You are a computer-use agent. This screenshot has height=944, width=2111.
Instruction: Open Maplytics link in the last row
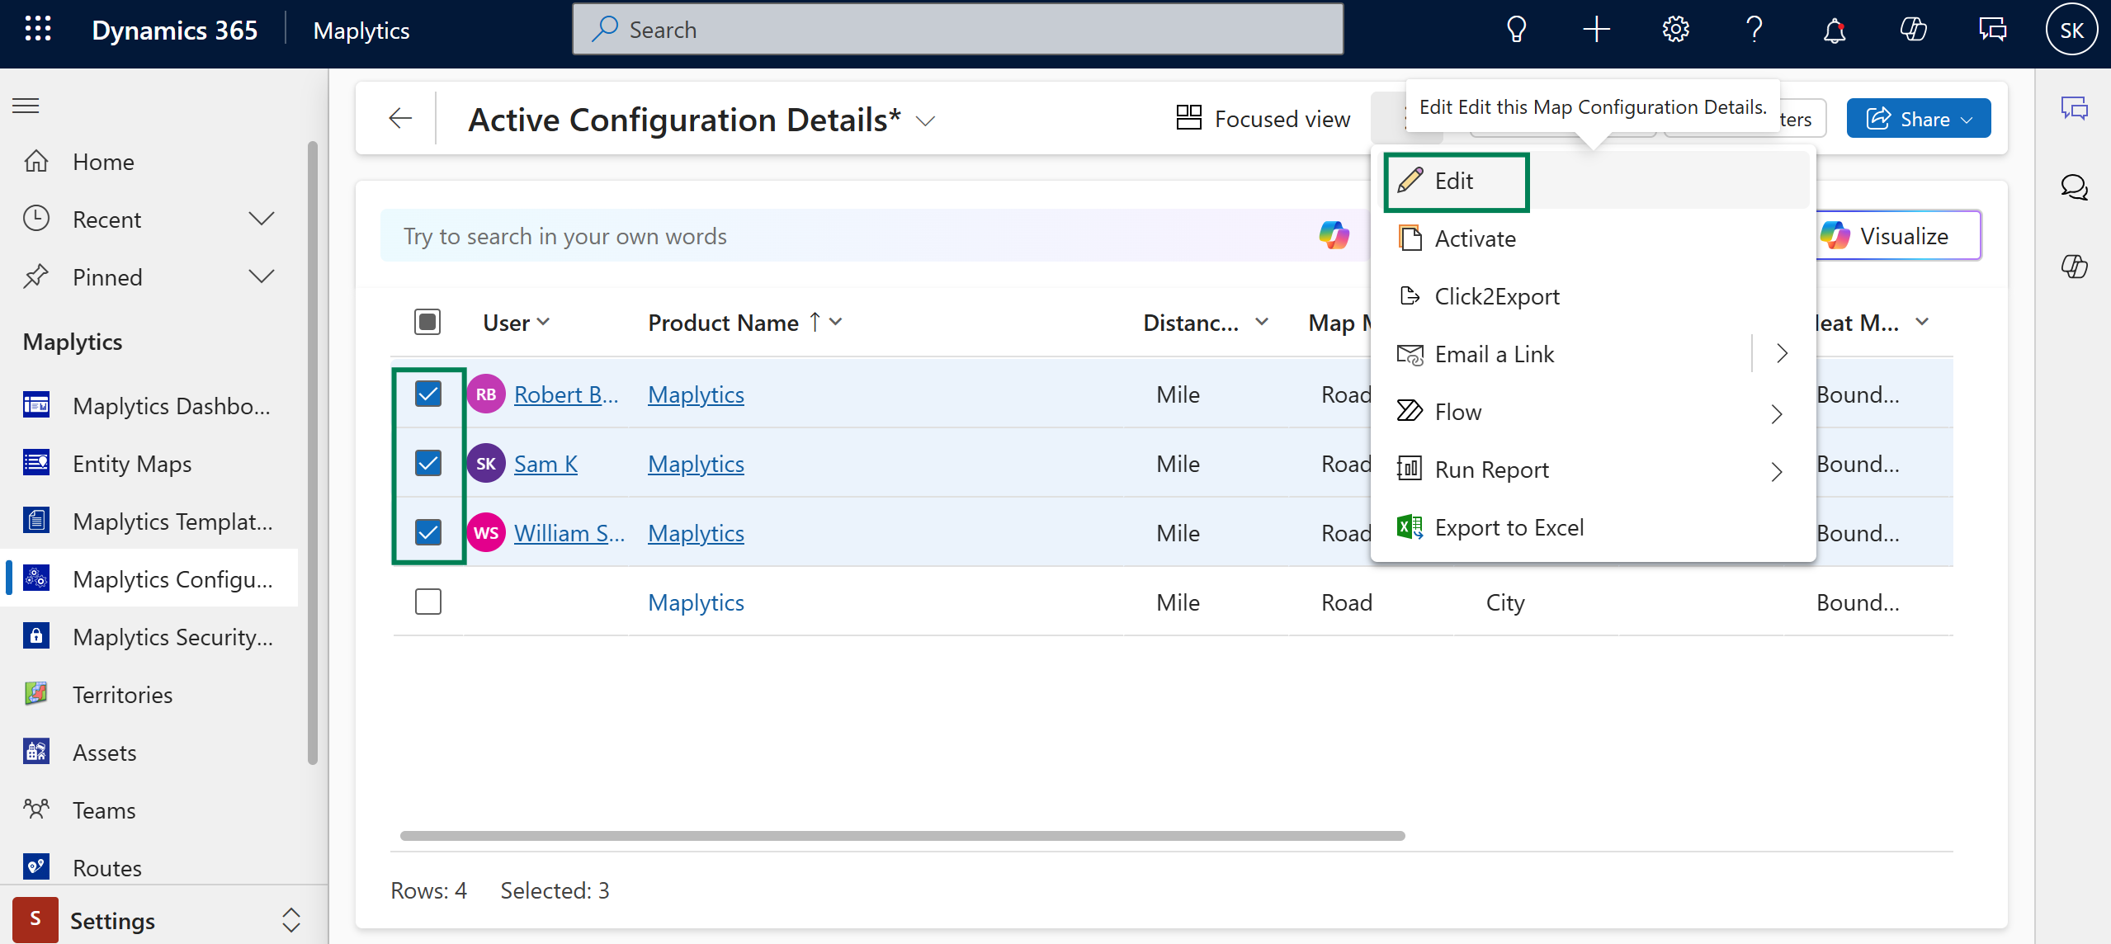point(696,602)
